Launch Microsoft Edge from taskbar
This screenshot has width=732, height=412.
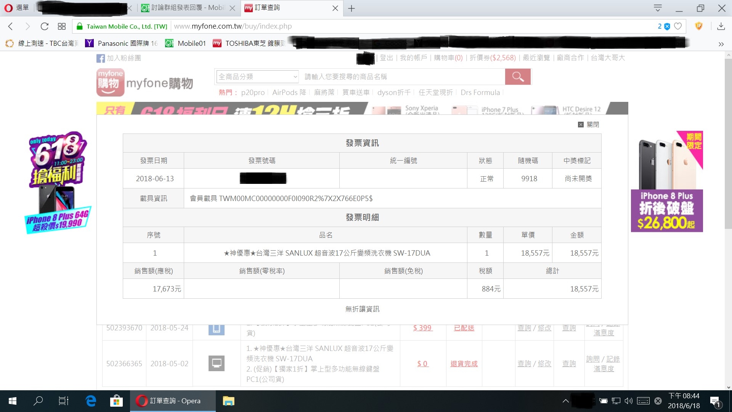91,401
